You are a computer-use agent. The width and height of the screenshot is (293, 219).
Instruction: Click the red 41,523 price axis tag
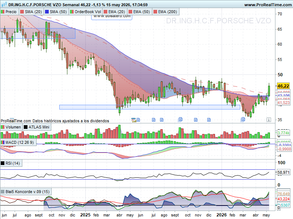pos(283,103)
